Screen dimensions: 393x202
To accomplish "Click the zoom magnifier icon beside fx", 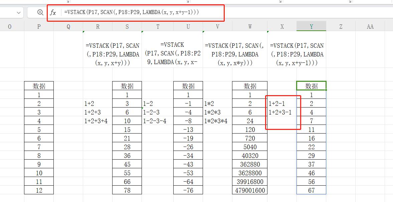I will pos(40,12).
